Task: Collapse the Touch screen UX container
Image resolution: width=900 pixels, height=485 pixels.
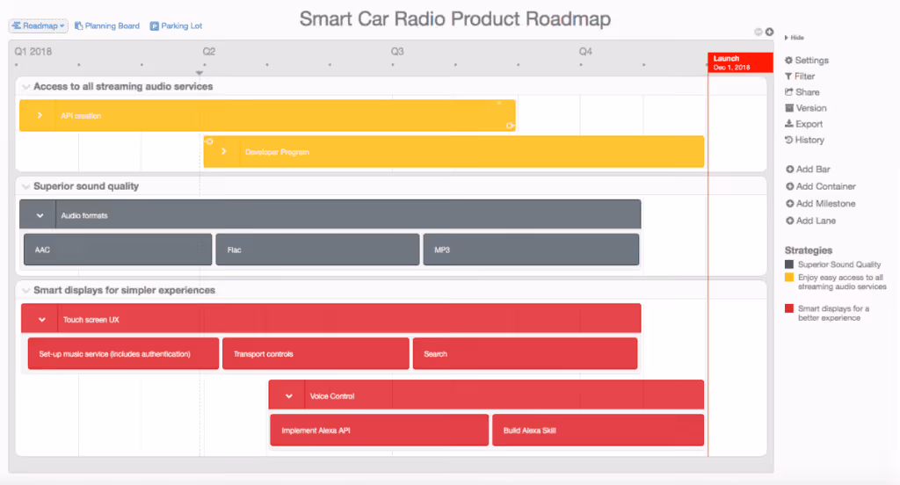Action: (42, 320)
